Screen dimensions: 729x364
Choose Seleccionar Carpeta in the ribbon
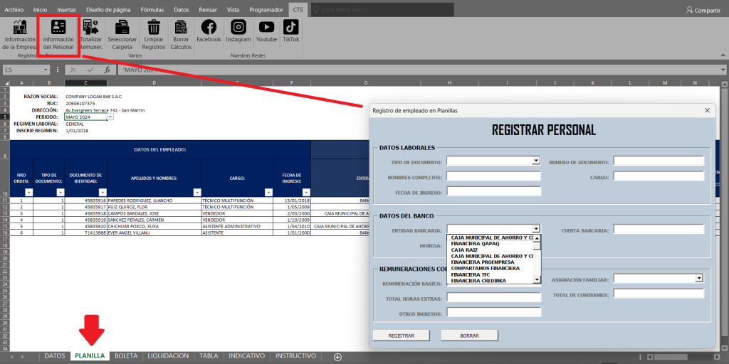click(x=122, y=34)
